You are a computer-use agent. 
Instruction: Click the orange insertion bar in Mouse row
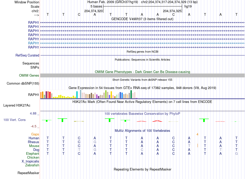(x=198, y=145)
